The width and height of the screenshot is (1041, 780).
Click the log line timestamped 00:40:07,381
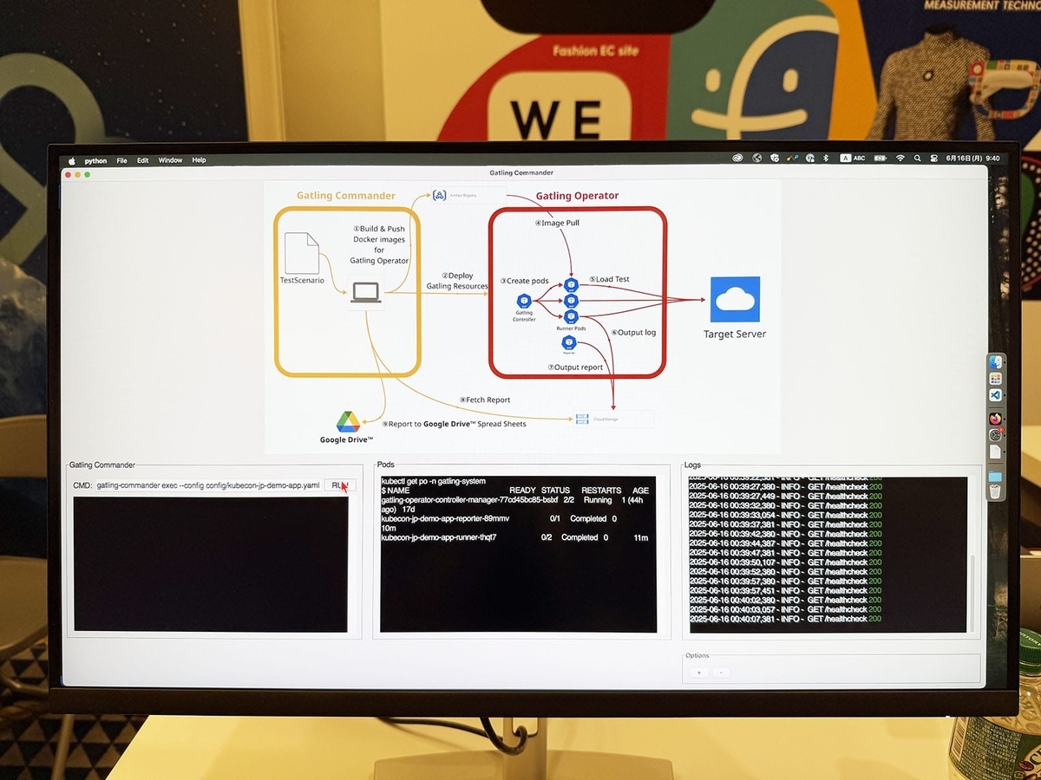click(785, 619)
